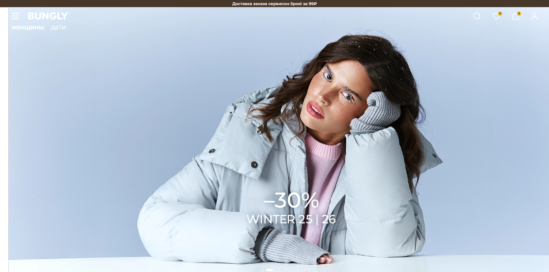The width and height of the screenshot is (549, 272).
Task: Click the −30% sale headline
Action: [291, 200]
